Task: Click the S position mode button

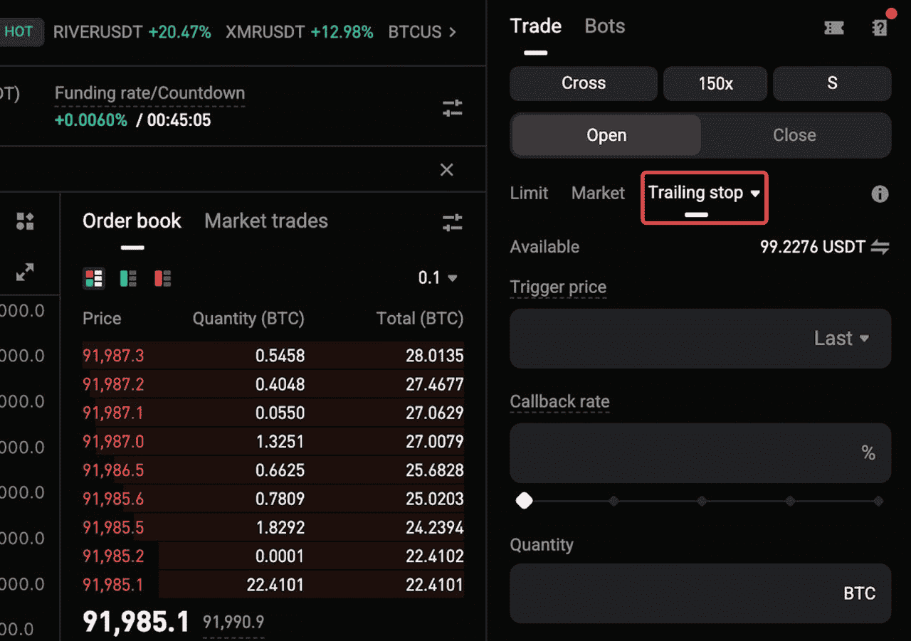Action: (x=831, y=83)
